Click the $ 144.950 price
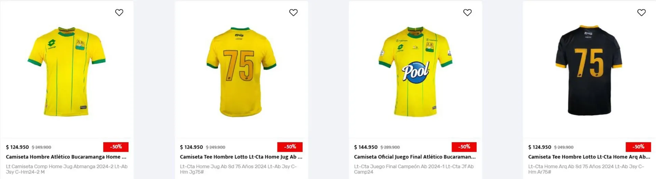This screenshot has height=179, width=656. pyautogui.click(x=366, y=147)
